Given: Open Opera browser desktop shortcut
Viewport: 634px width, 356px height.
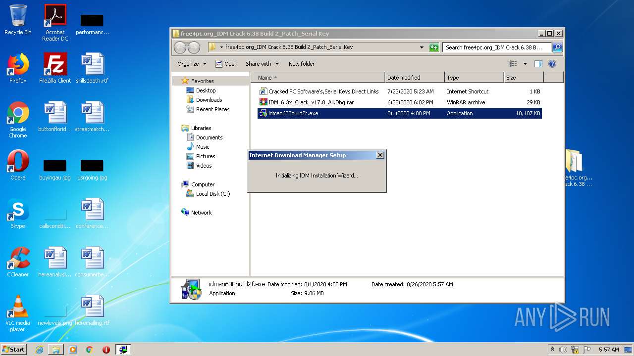Looking at the screenshot, I should (18, 165).
